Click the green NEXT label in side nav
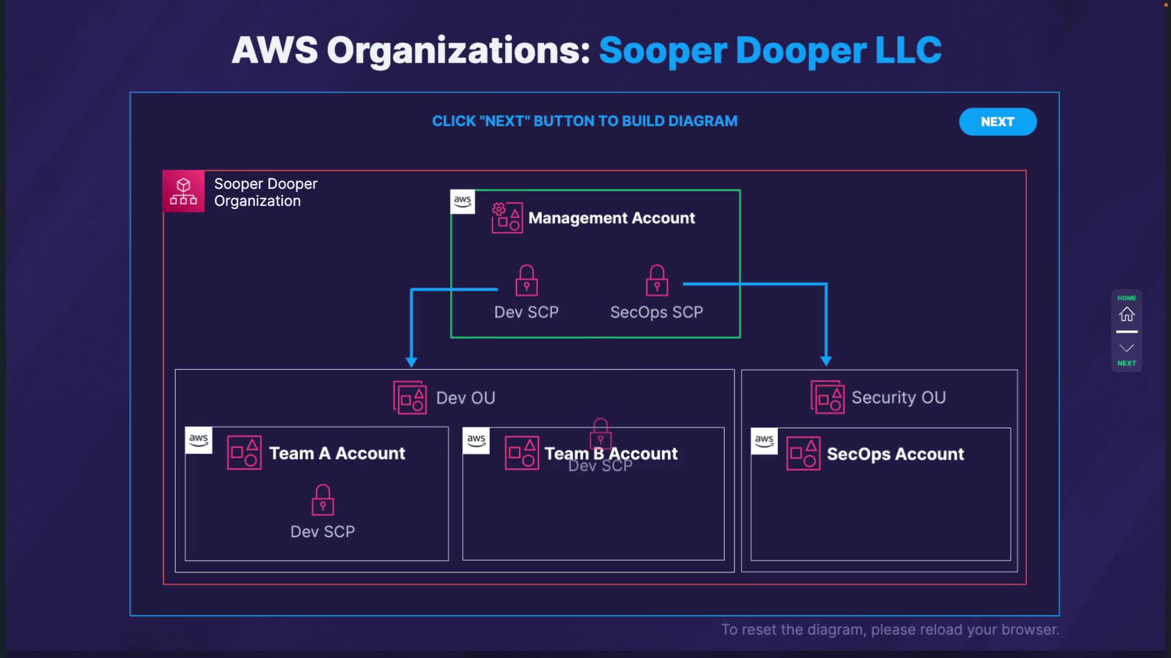 [x=1126, y=363]
